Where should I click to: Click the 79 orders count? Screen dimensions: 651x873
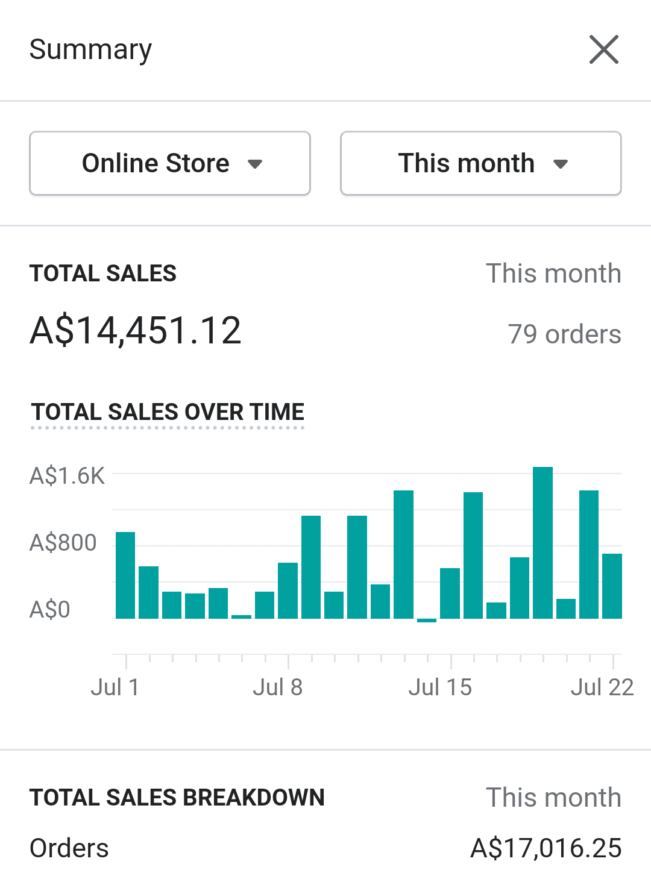[564, 334]
